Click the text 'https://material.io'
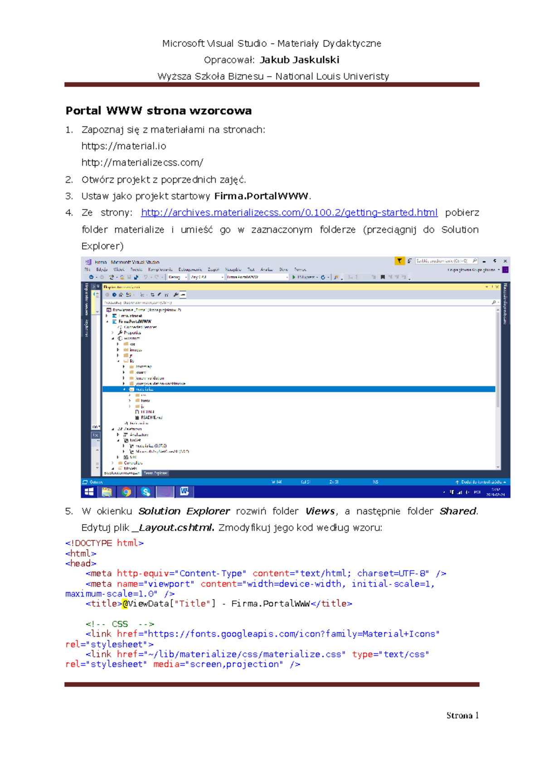The image size is (544, 769). click(x=124, y=146)
